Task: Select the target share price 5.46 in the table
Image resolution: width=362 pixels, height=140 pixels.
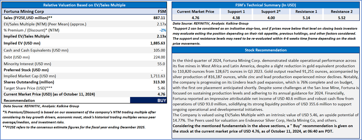Action: coord(162,88)
